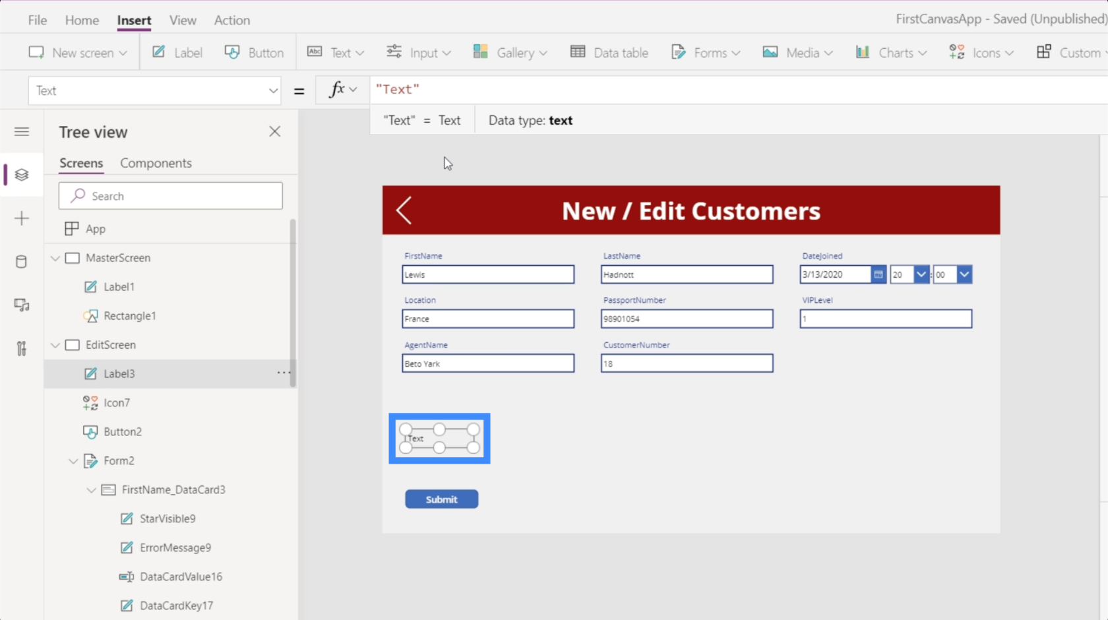
Task: Open Label3 more options ellipsis
Action: pyautogui.click(x=284, y=373)
